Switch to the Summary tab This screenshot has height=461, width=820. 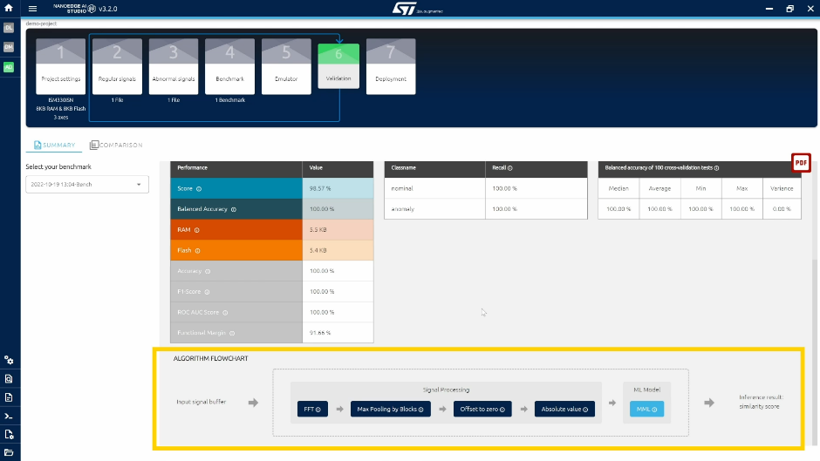pyautogui.click(x=54, y=145)
